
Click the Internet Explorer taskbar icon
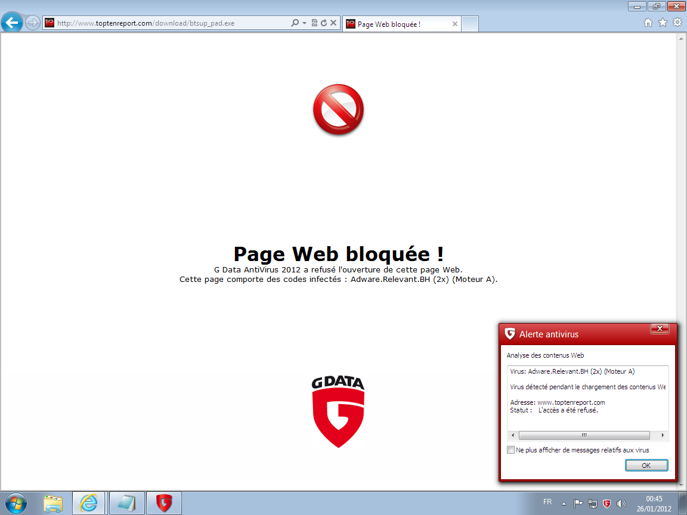[88, 503]
